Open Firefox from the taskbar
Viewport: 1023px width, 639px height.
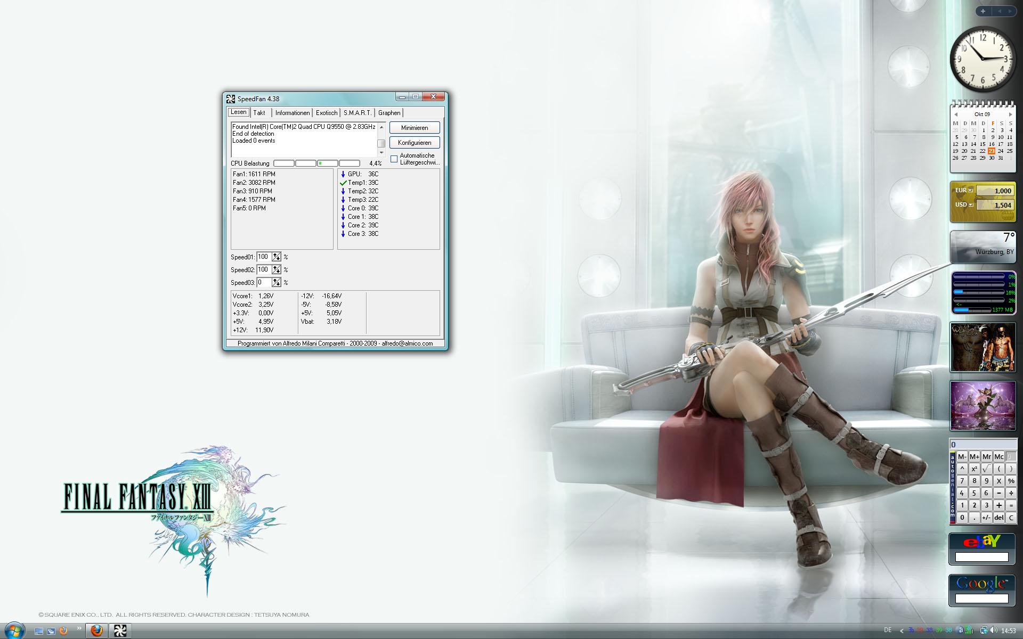pyautogui.click(x=97, y=631)
